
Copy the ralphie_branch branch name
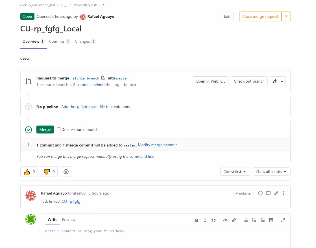pyautogui.click(x=102, y=78)
